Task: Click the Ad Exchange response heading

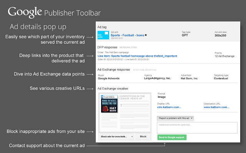Action: [x=114, y=70]
